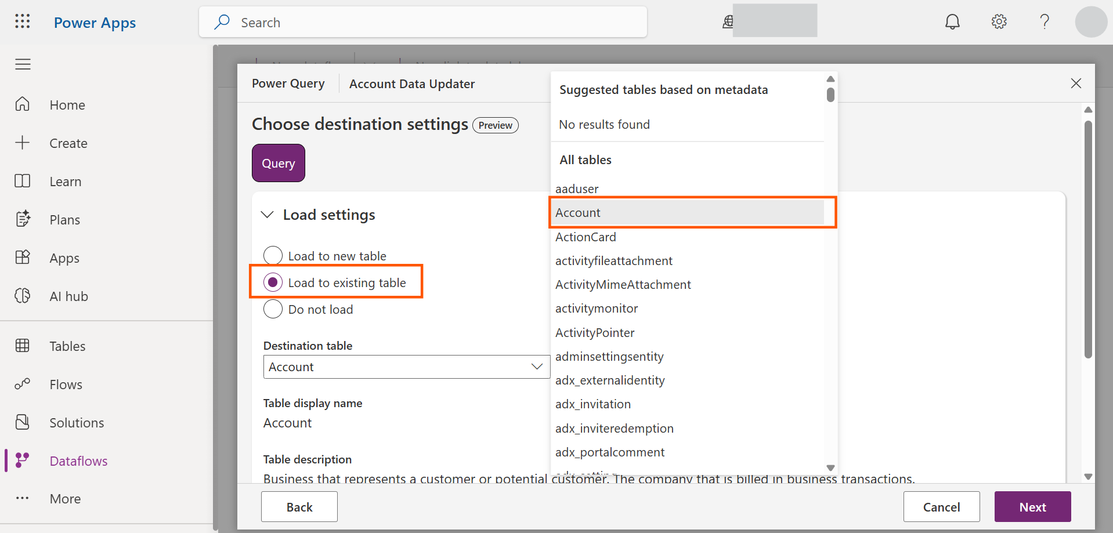
Task: Click the Search input field
Action: click(422, 23)
